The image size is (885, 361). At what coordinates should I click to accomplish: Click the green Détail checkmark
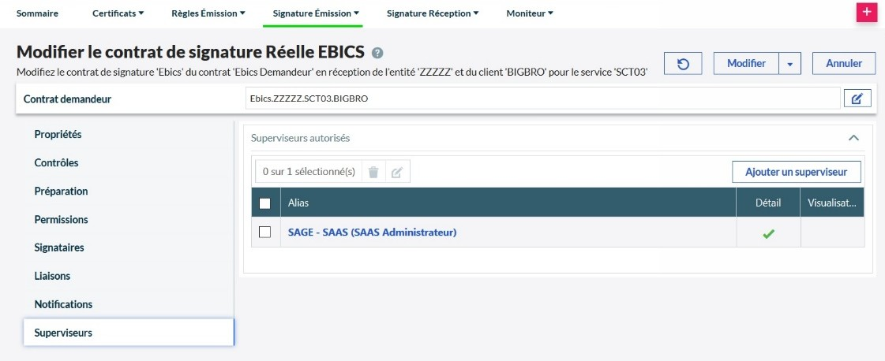point(767,233)
